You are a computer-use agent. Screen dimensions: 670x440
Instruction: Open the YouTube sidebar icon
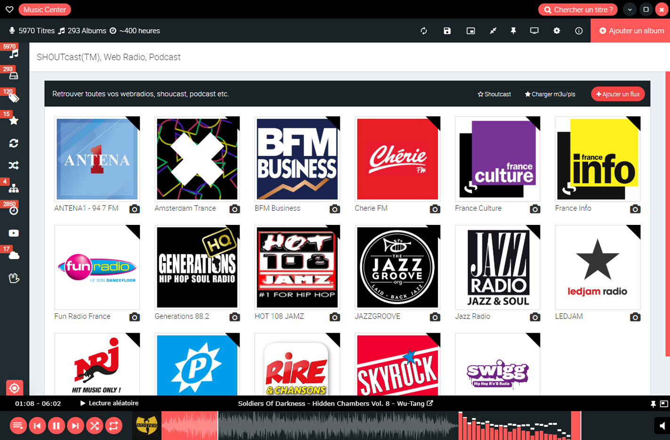[14, 233]
